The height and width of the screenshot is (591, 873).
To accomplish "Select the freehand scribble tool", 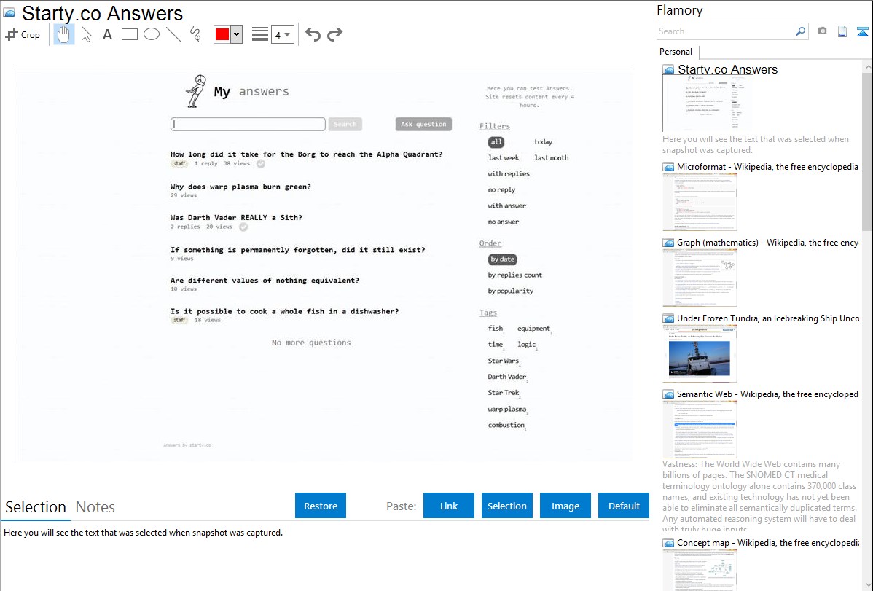I will tap(195, 34).
